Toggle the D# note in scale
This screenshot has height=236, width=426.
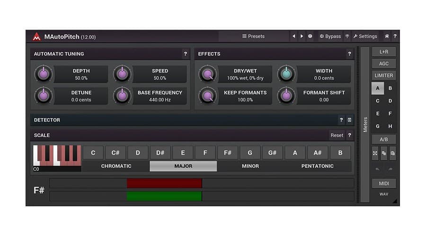(x=160, y=153)
